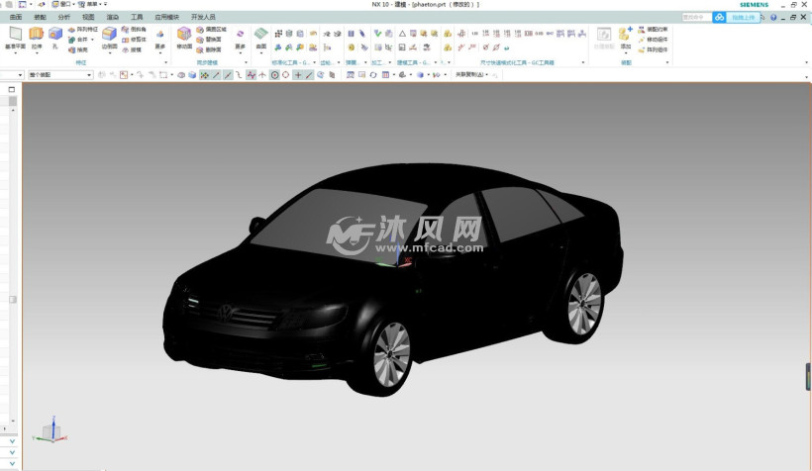Click Offset Region (偏置区域)
The width and height of the screenshot is (812, 471).
coord(211,30)
